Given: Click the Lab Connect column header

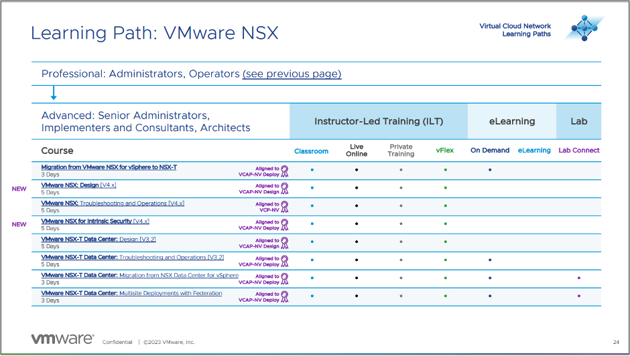Looking at the screenshot, I should (x=579, y=150).
